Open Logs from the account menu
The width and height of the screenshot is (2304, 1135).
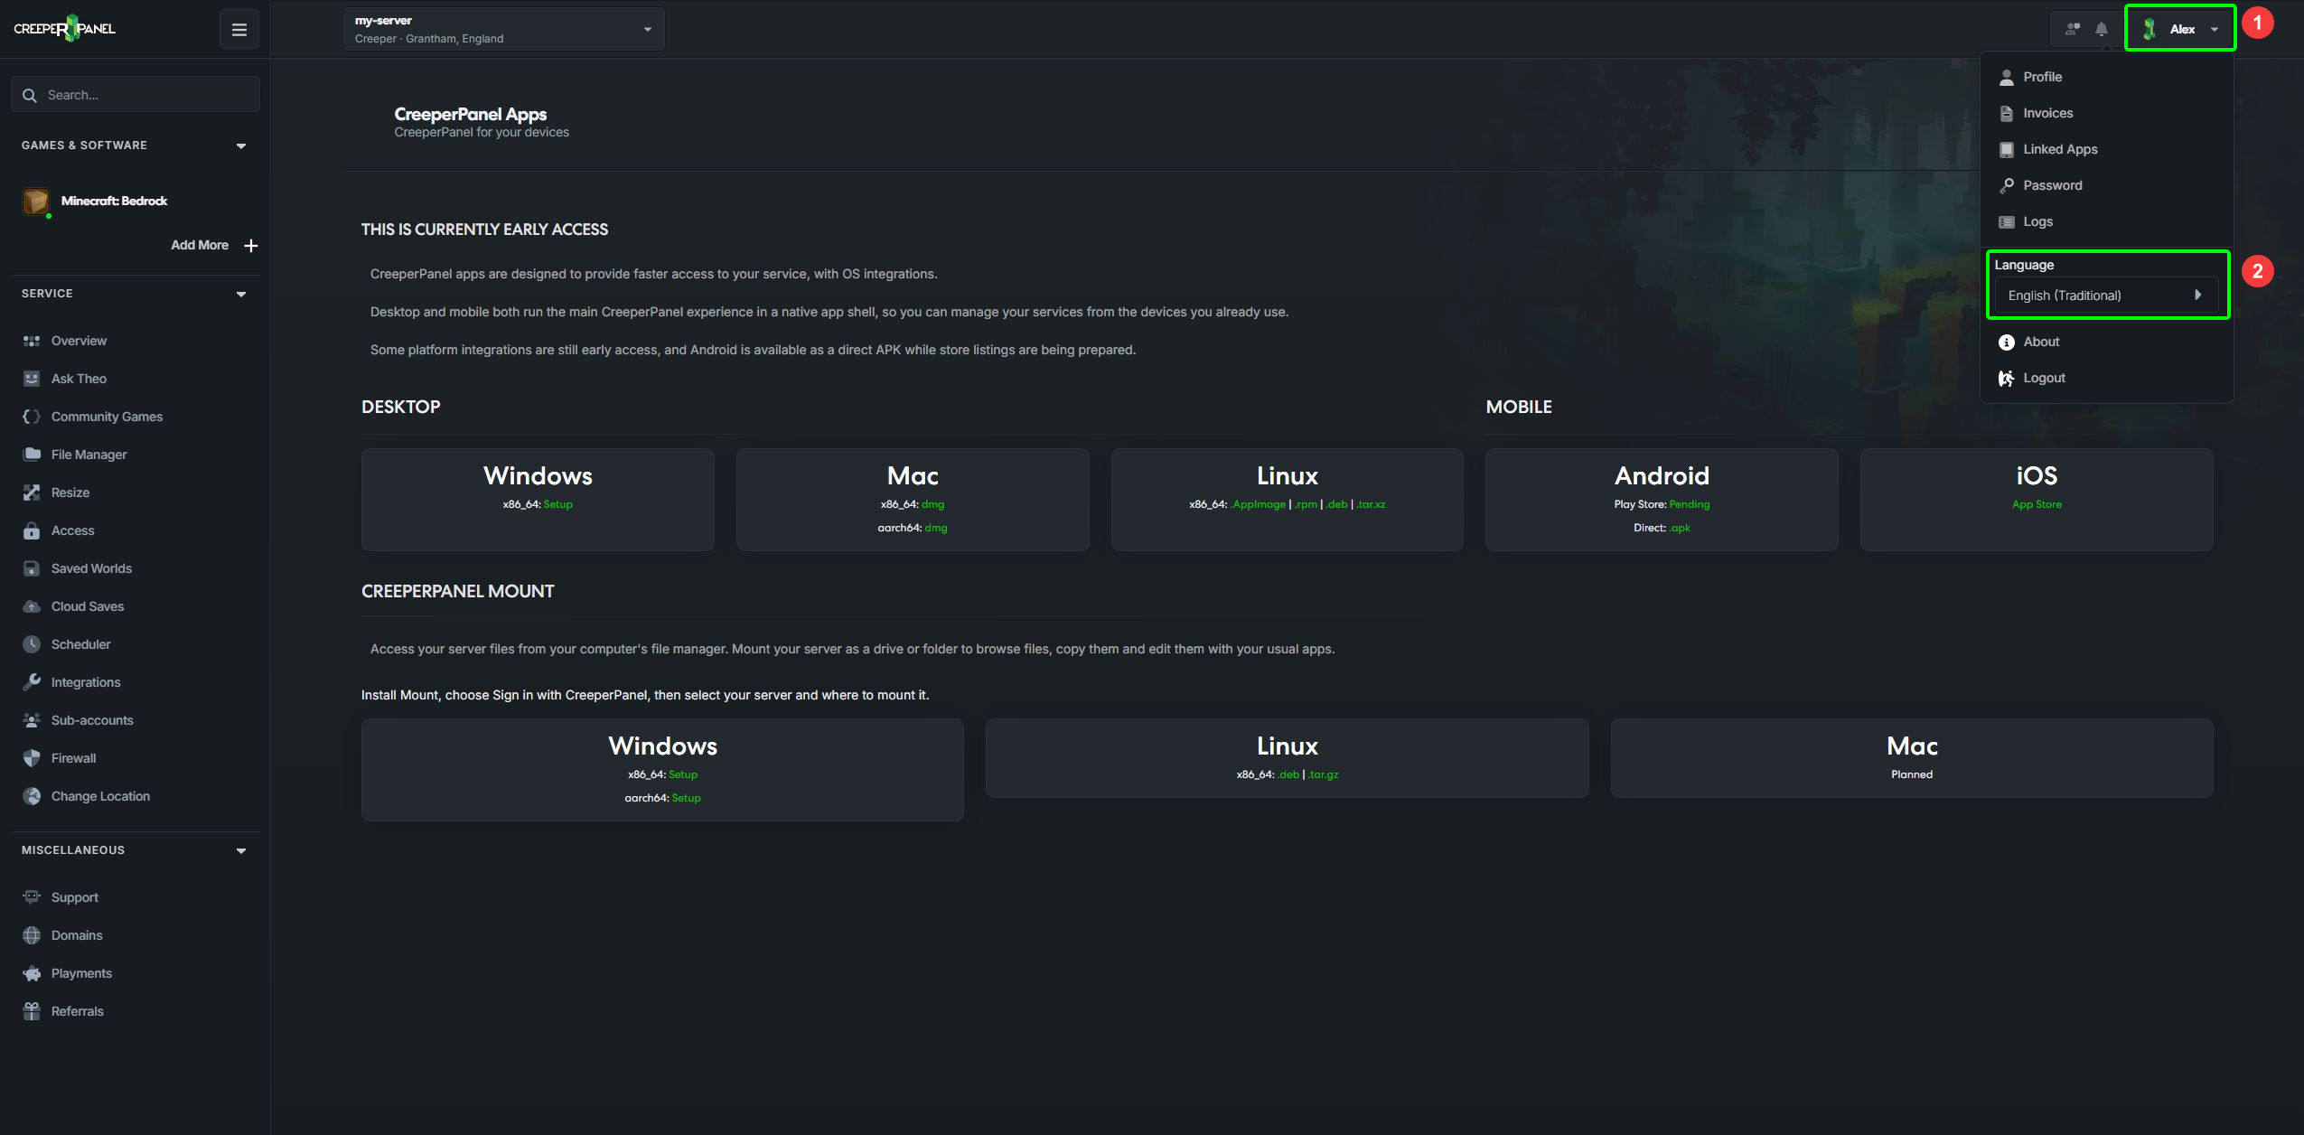tap(2037, 221)
